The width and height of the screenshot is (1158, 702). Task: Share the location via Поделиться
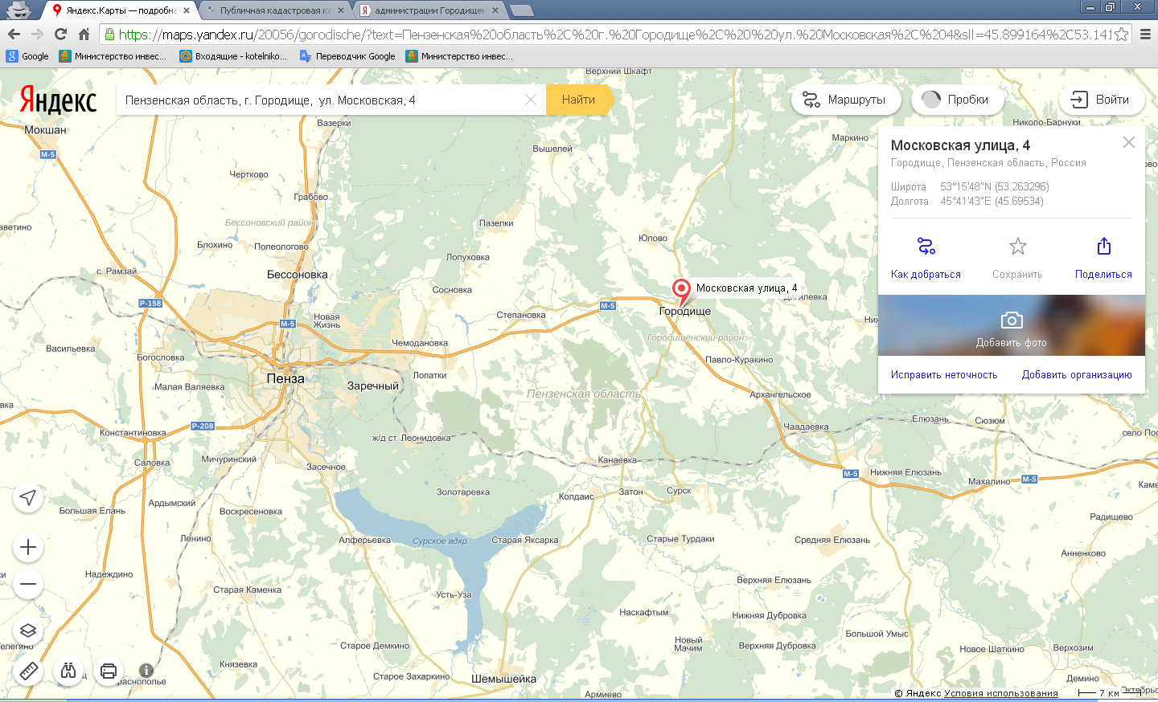tap(1103, 246)
